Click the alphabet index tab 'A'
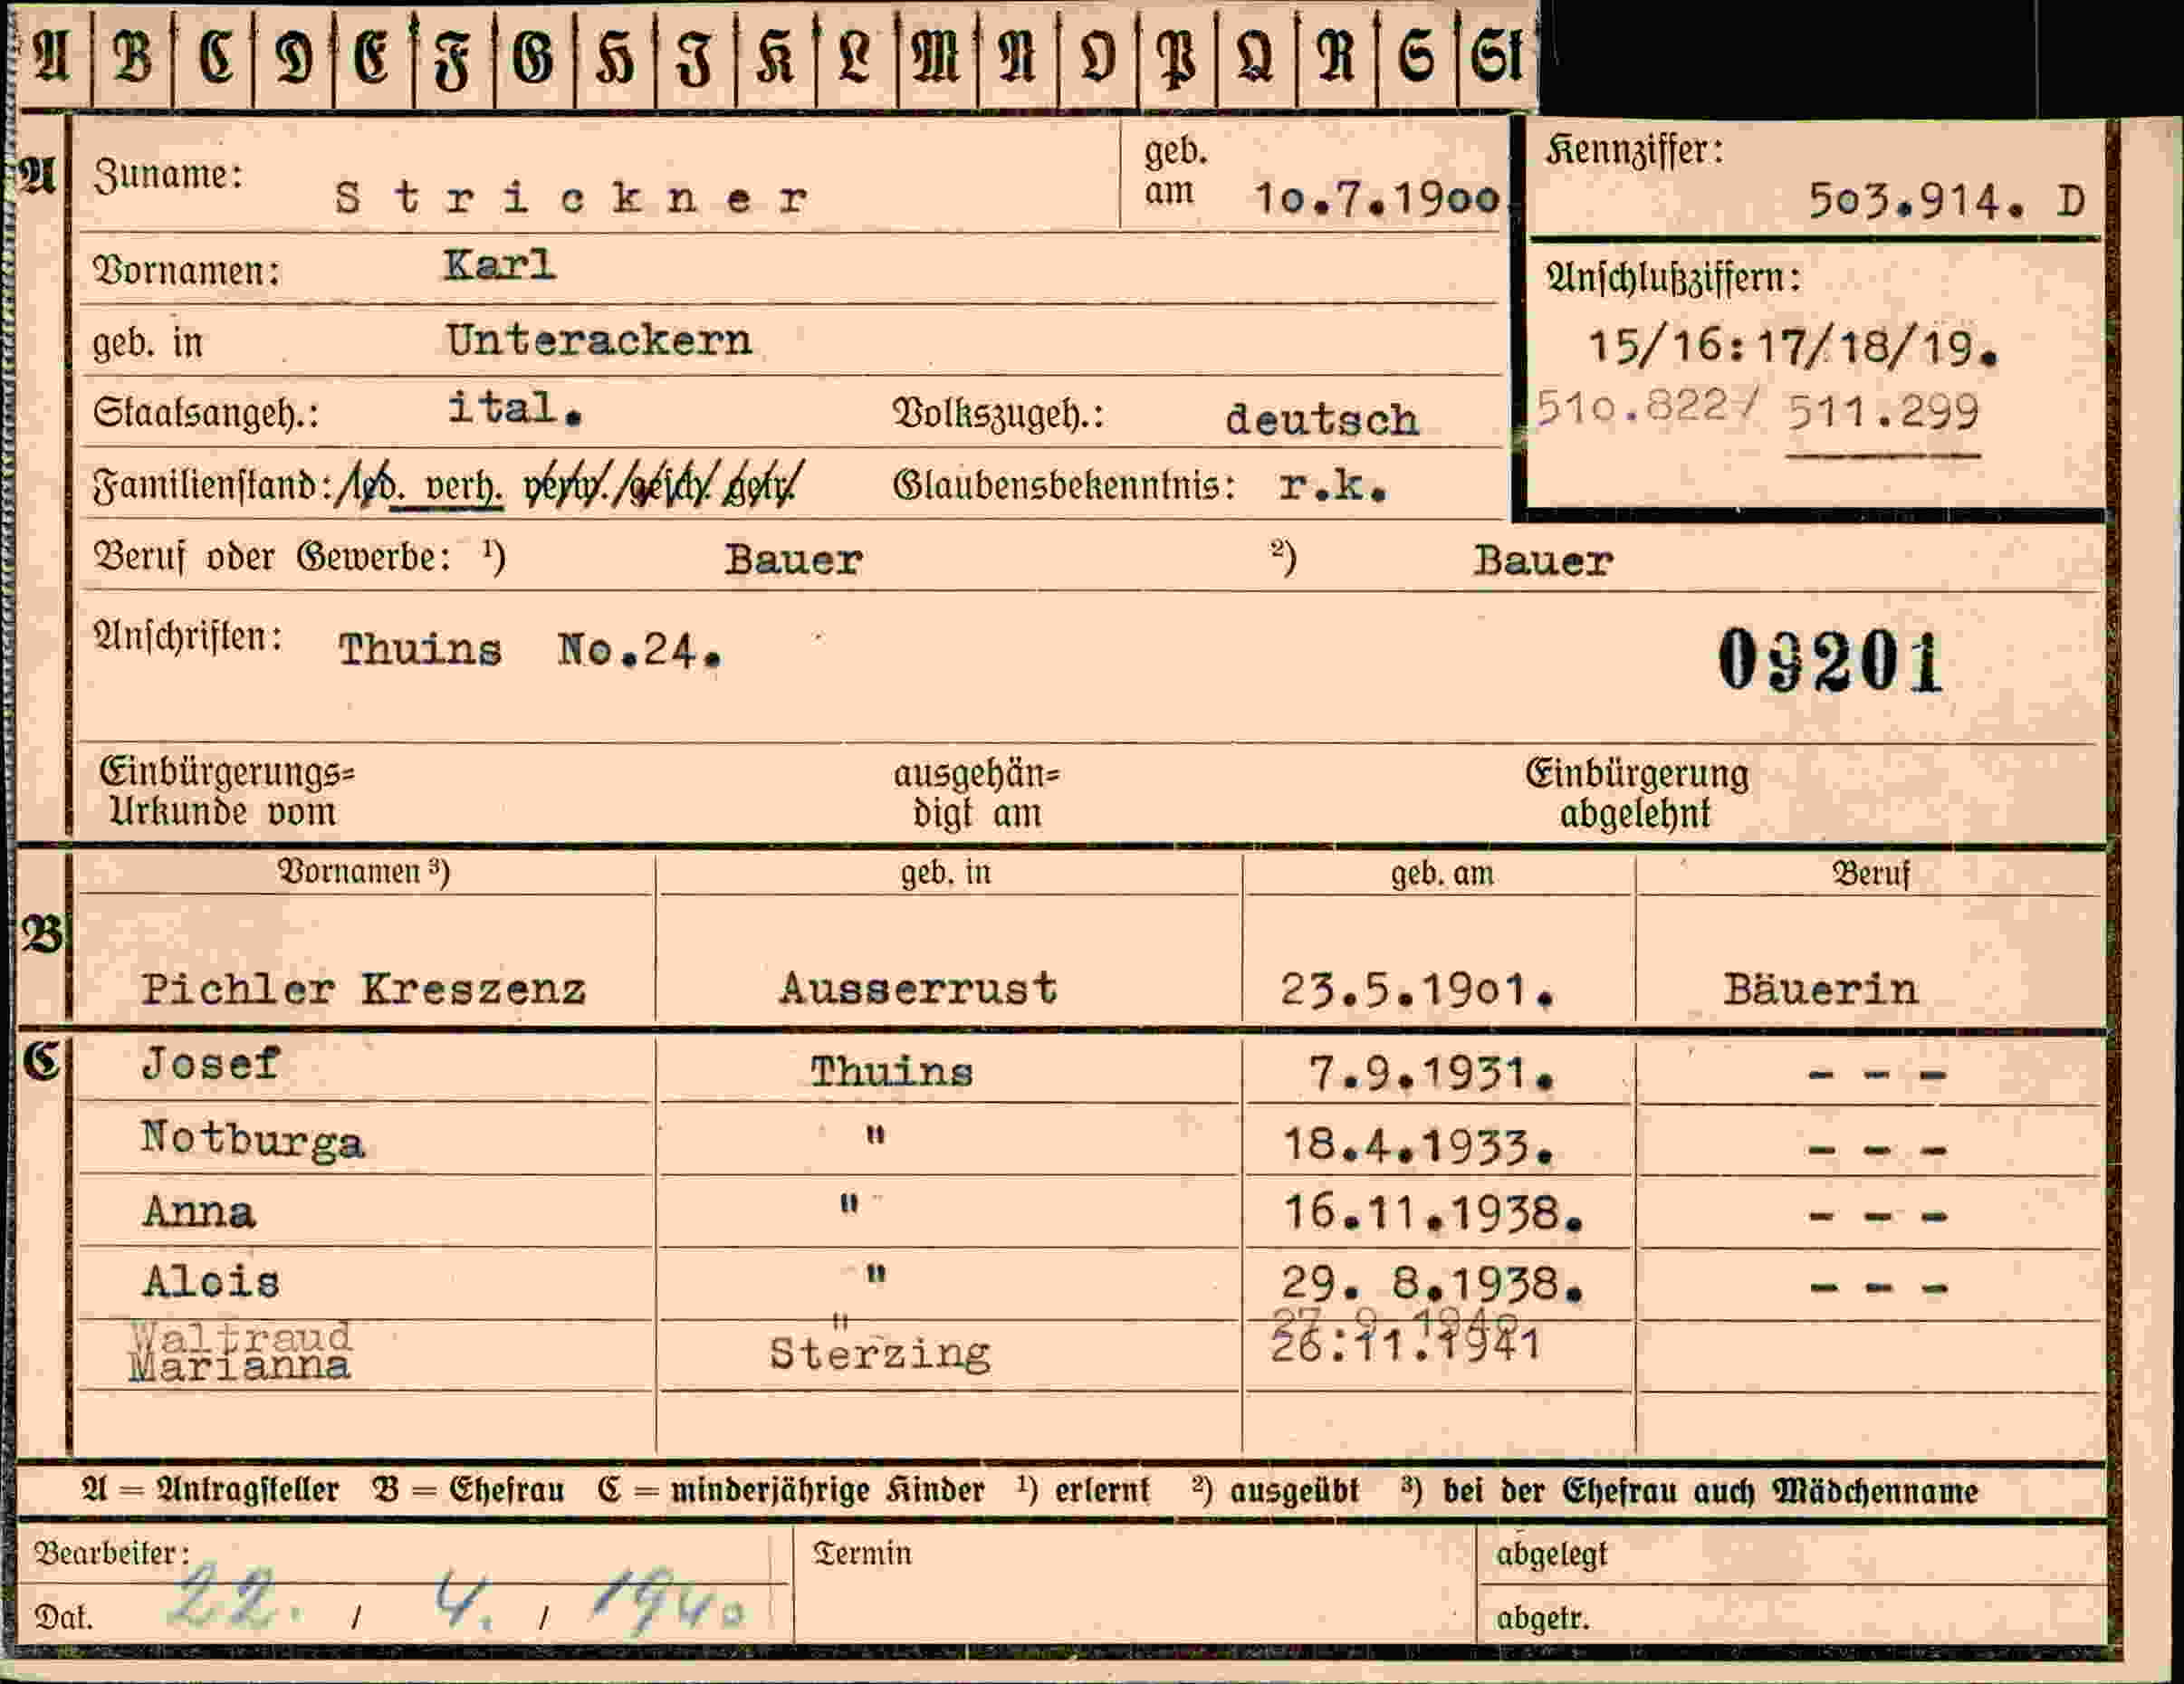This screenshot has width=2184, height=1684. coord(52,55)
